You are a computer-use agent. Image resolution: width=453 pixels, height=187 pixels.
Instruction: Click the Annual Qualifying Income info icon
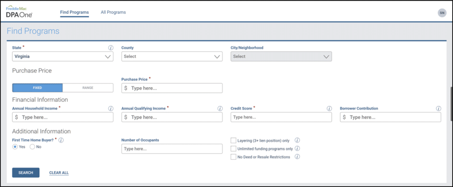220,108
